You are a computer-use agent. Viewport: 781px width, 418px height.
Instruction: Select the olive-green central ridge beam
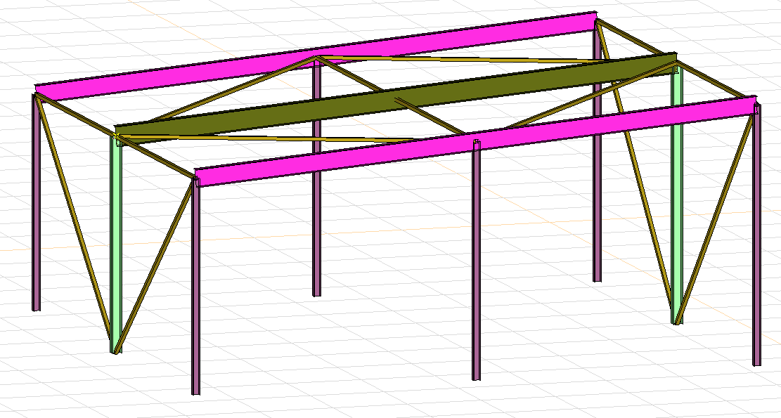click(396, 98)
